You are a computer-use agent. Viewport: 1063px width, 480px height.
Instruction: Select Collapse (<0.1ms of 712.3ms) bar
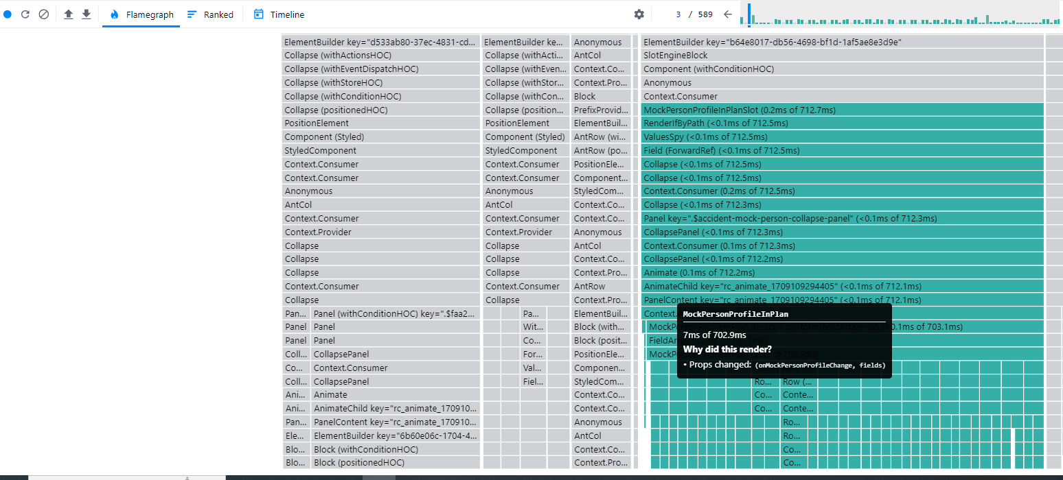843,205
